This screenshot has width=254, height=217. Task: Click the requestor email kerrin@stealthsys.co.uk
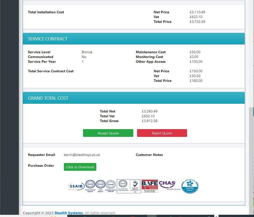click(x=82, y=155)
